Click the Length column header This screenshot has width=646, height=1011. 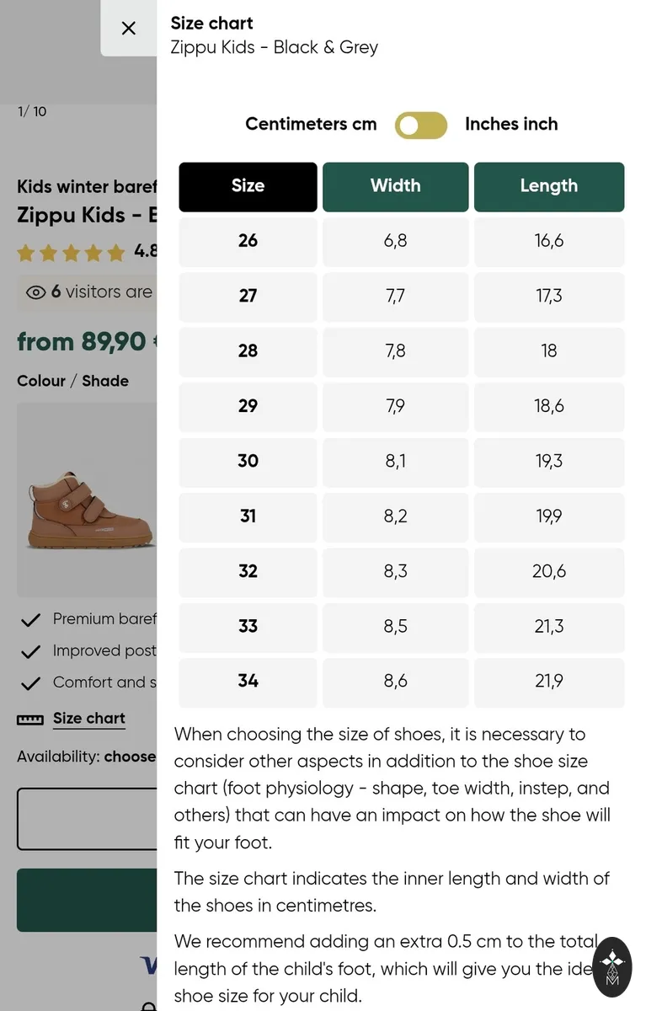coord(549,186)
